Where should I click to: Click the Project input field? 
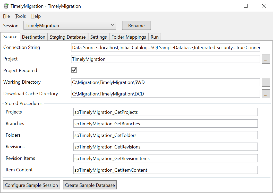166,59
